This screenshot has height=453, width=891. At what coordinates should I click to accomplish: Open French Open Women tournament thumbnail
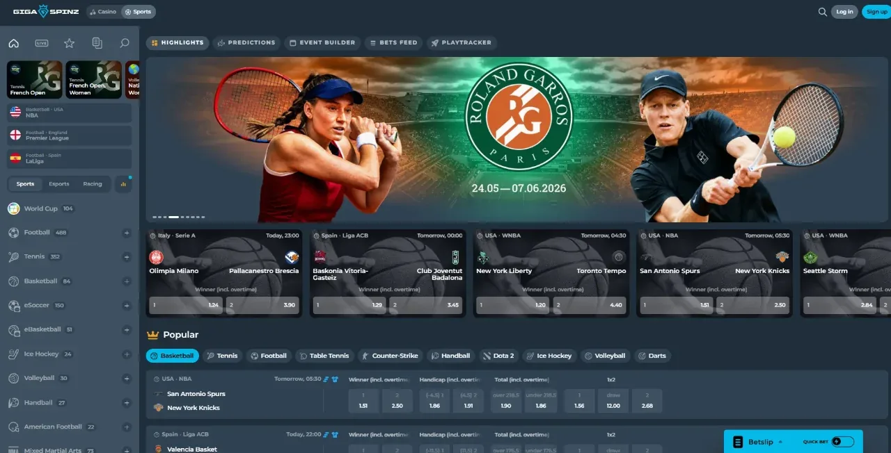(x=94, y=80)
